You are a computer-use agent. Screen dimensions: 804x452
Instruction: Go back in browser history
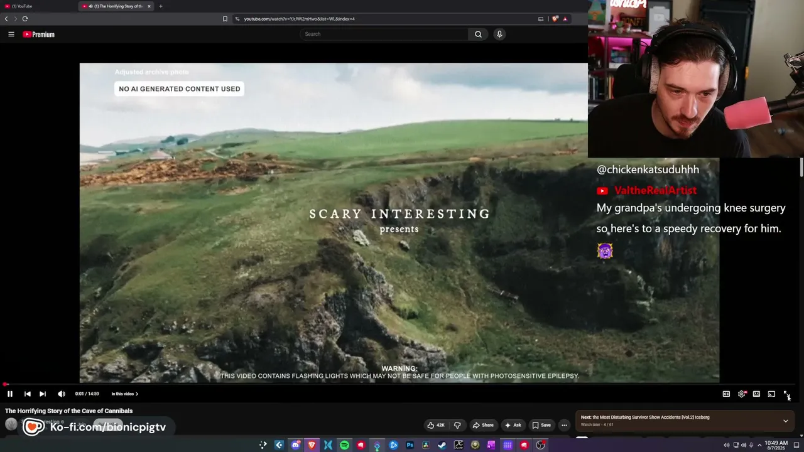[6, 19]
